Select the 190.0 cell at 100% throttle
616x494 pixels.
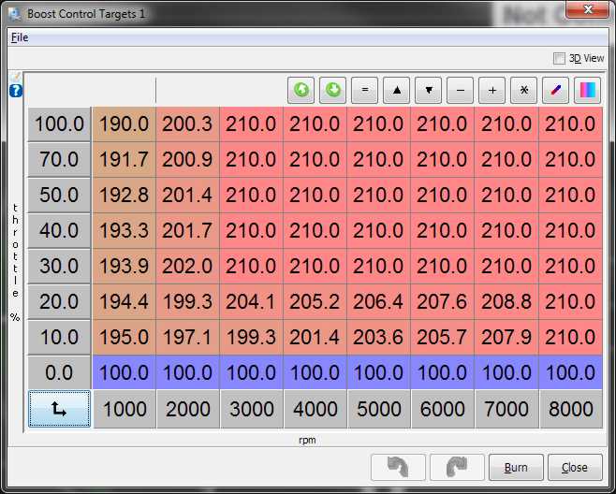pos(124,123)
